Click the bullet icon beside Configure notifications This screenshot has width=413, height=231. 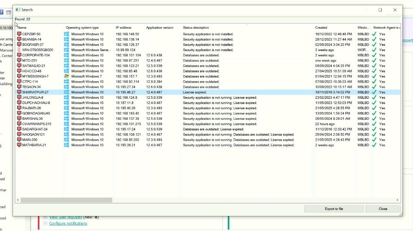(x=45, y=223)
